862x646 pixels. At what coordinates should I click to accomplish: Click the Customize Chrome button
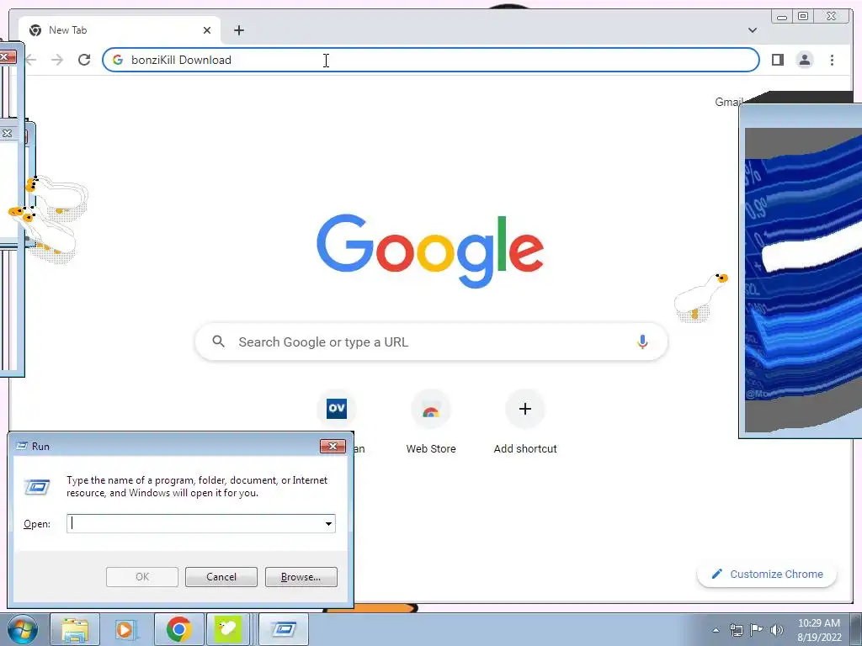tap(767, 574)
